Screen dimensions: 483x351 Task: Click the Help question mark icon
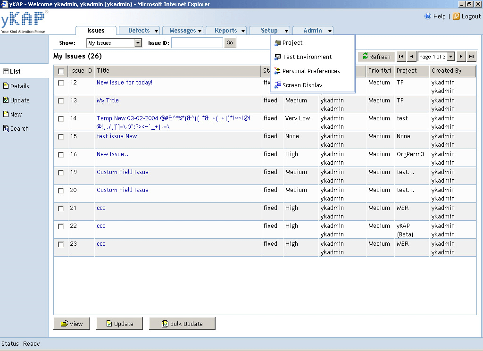(x=427, y=17)
